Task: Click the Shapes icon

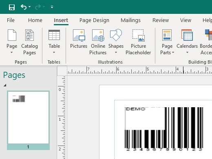Action: click(116, 35)
